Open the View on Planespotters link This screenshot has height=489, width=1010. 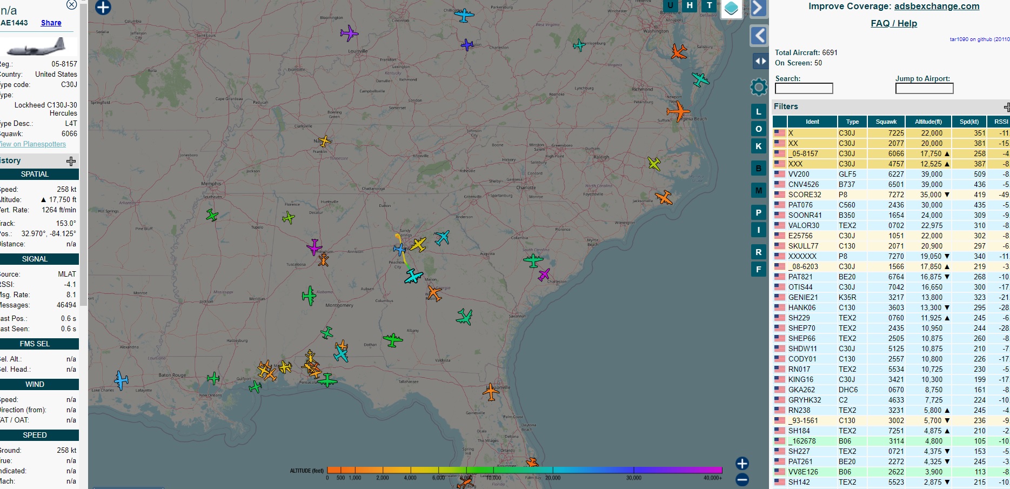(32, 144)
